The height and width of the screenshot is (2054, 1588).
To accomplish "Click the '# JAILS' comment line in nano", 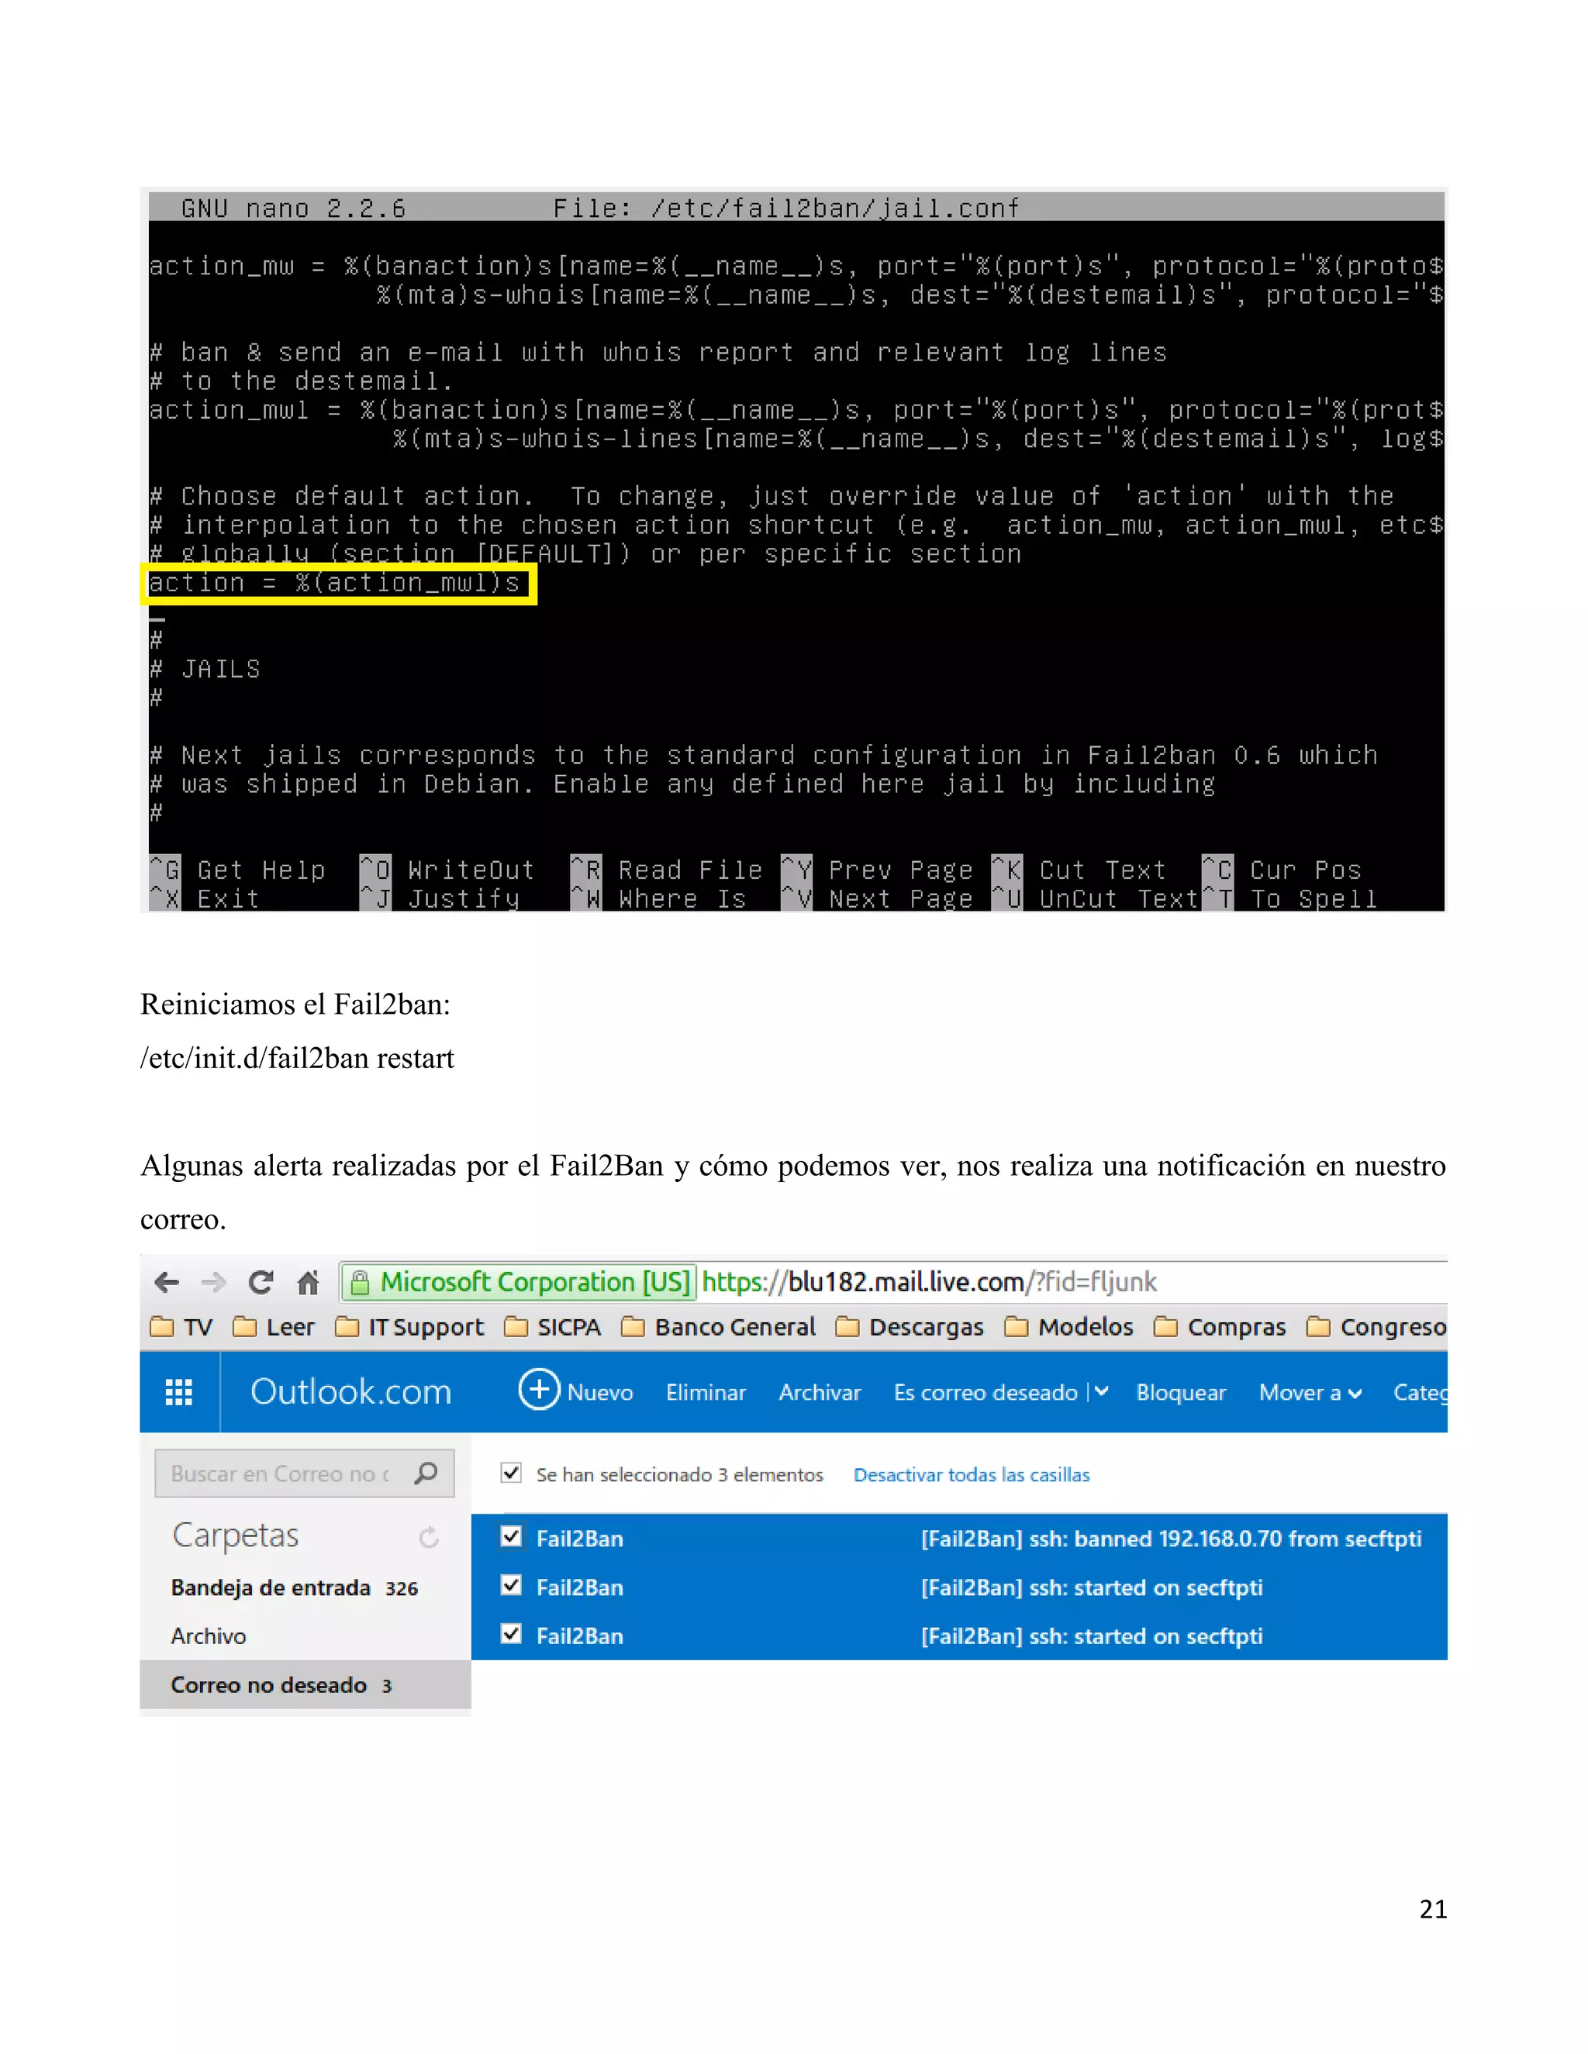I will point(205,669).
